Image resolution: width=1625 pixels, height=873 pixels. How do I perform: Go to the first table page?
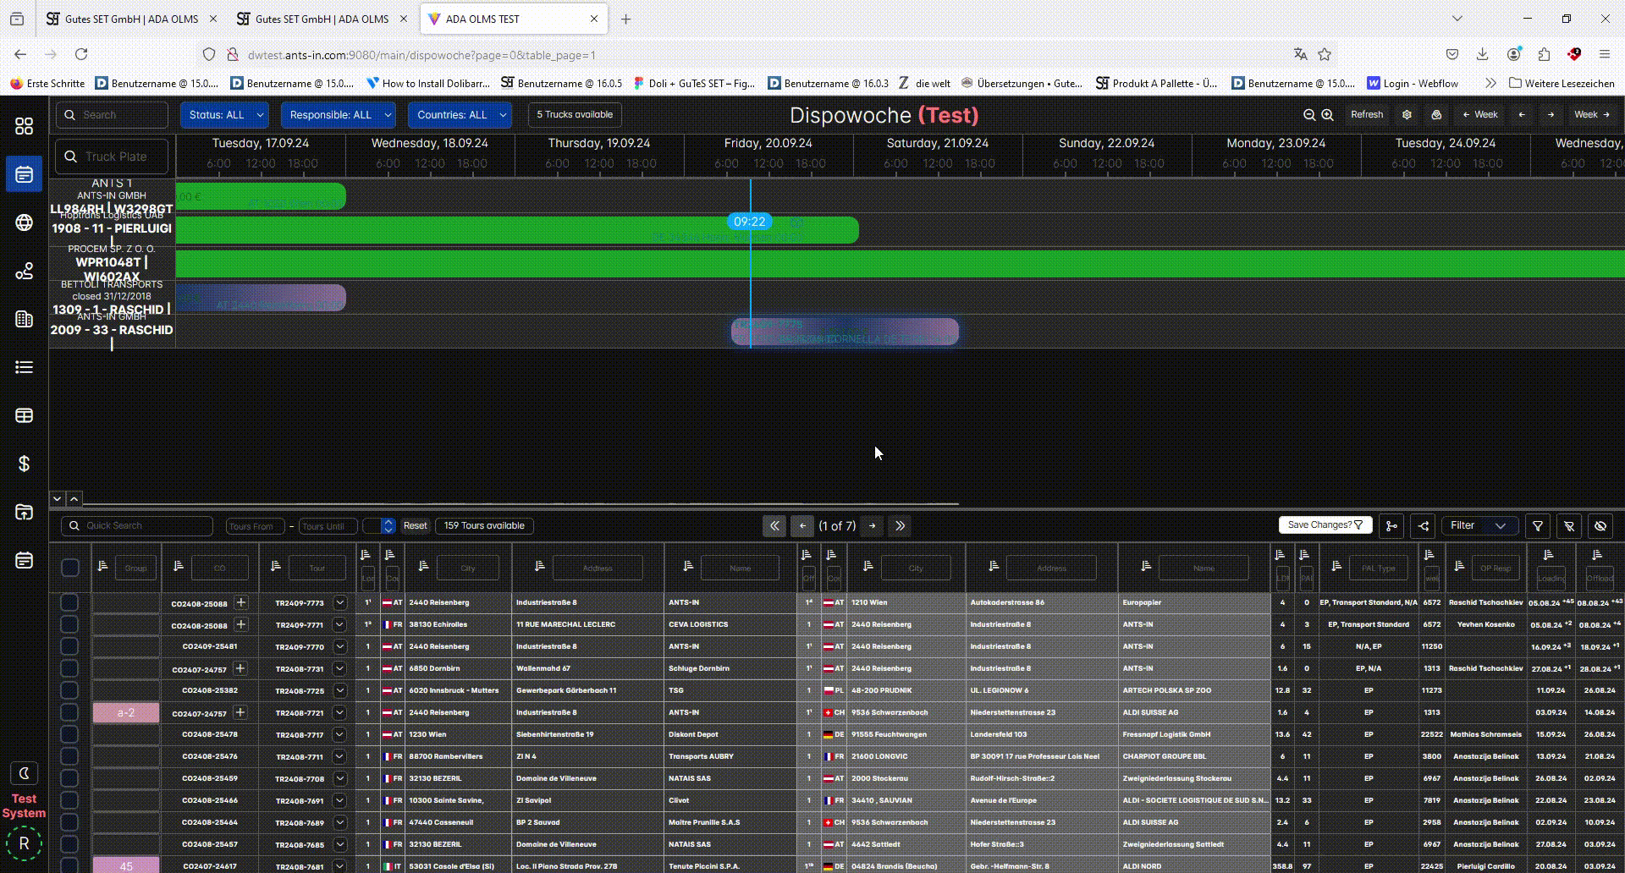pos(774,526)
